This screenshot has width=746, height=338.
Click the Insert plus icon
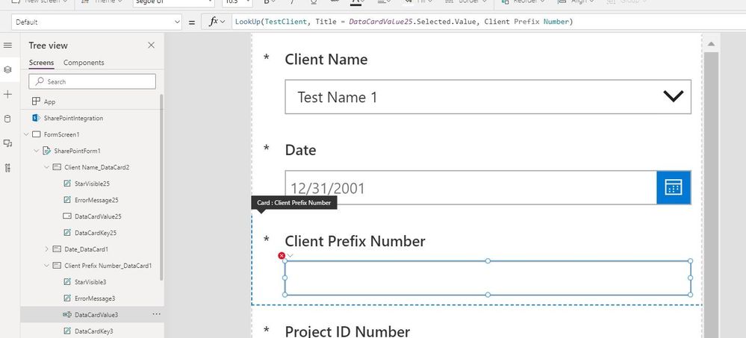click(x=8, y=95)
